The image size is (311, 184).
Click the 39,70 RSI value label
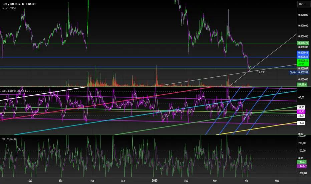(301, 107)
